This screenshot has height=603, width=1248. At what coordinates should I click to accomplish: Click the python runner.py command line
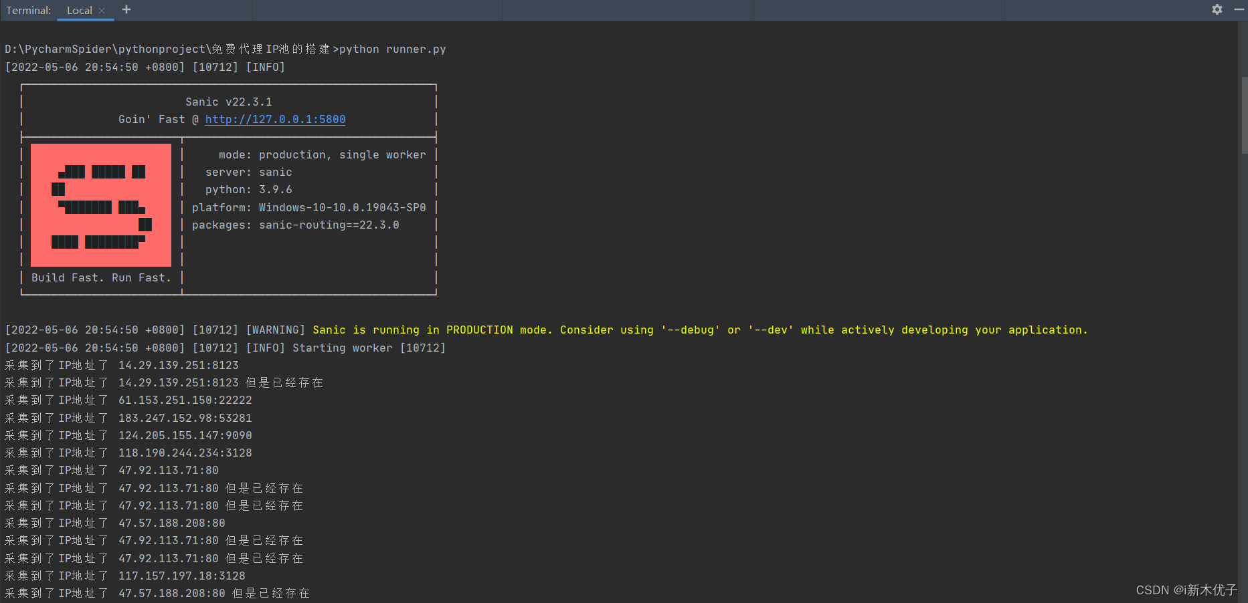click(x=225, y=49)
